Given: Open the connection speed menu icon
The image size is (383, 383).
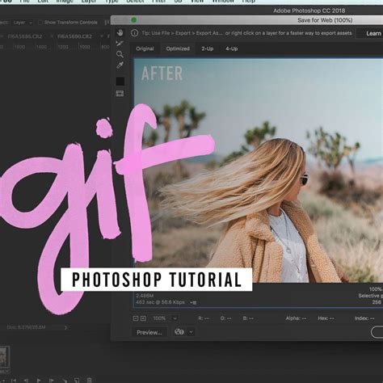Looking at the screenshot, I should (x=193, y=302).
